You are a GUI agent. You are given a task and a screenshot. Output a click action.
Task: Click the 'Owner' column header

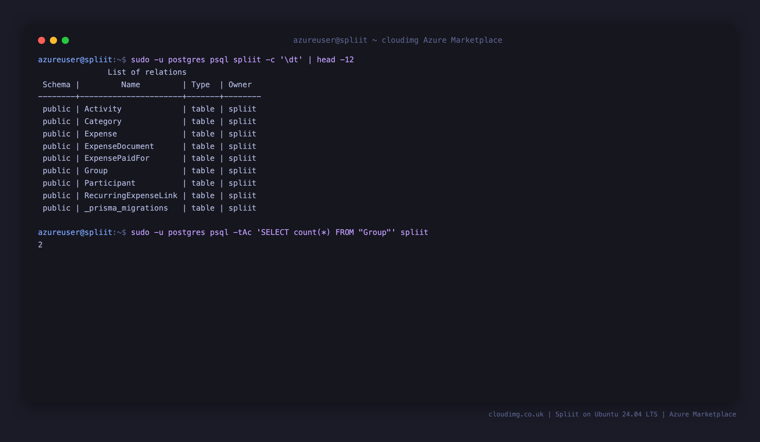(240, 84)
